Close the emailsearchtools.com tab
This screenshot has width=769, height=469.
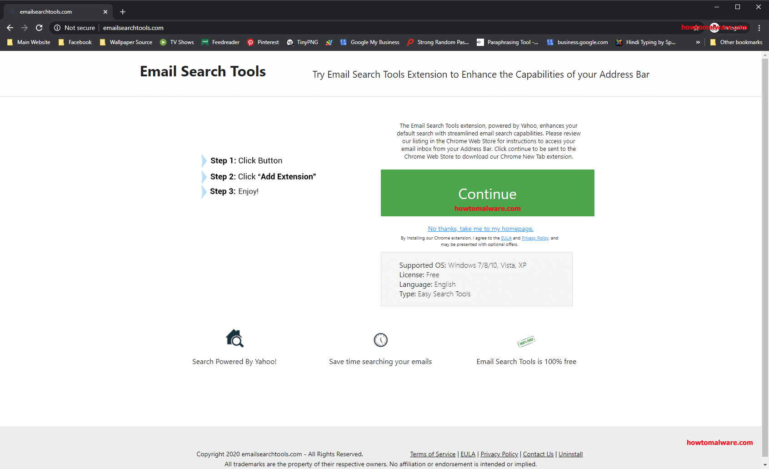tap(105, 12)
